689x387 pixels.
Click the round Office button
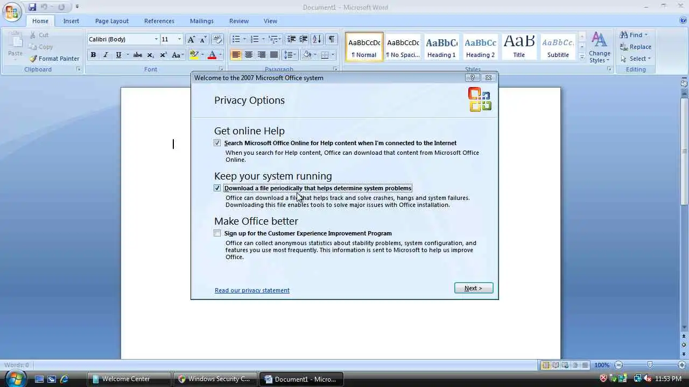12,12
